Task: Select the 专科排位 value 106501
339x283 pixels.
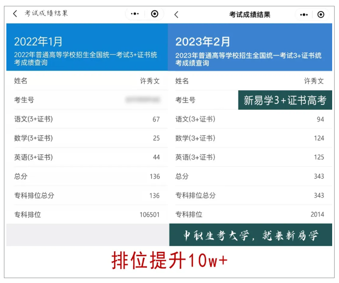Action: pos(149,214)
